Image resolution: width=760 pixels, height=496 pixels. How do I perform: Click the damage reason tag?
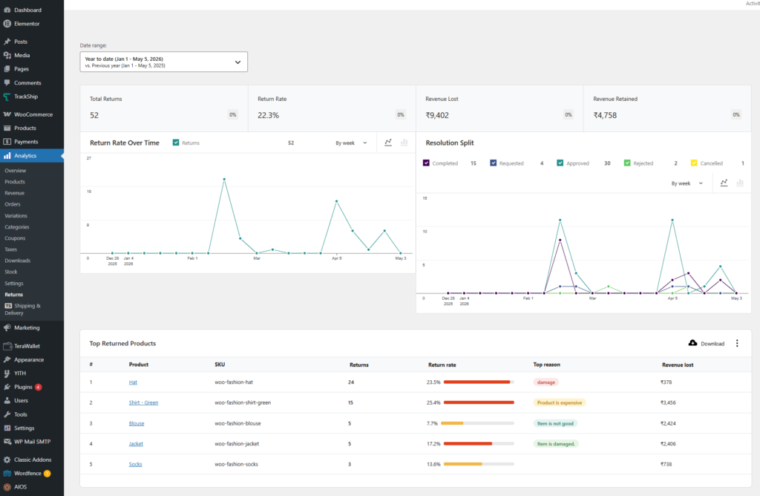pyautogui.click(x=546, y=382)
